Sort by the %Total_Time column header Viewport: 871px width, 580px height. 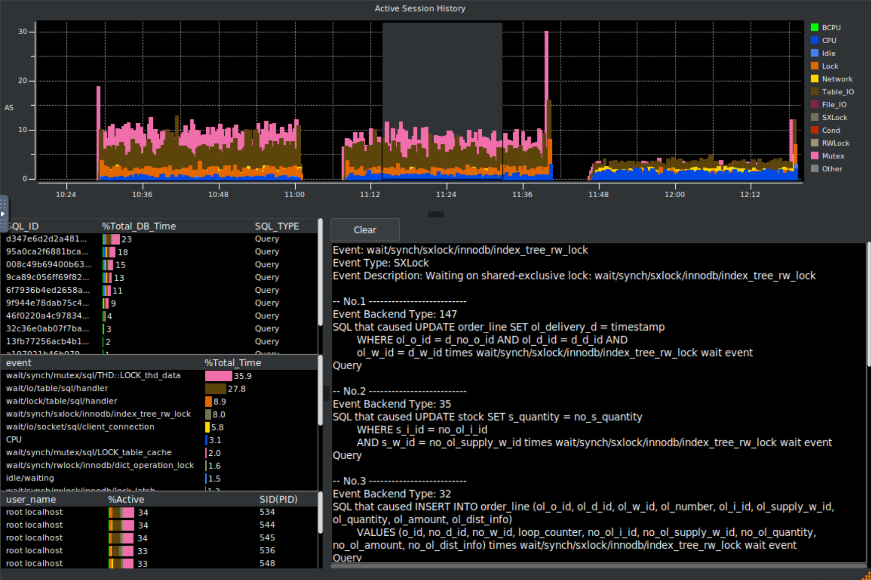click(x=232, y=363)
